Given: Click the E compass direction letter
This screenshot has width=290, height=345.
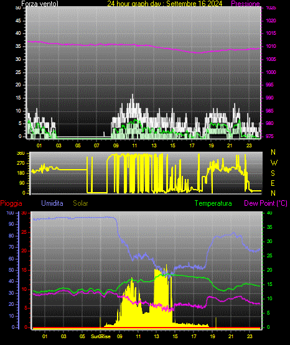Looking at the screenshot, I should 273,183.
